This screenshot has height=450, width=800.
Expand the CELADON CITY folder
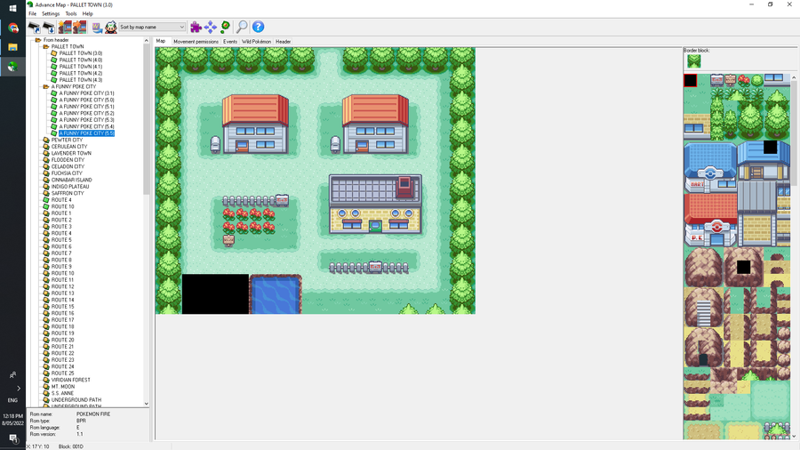pos(46,166)
